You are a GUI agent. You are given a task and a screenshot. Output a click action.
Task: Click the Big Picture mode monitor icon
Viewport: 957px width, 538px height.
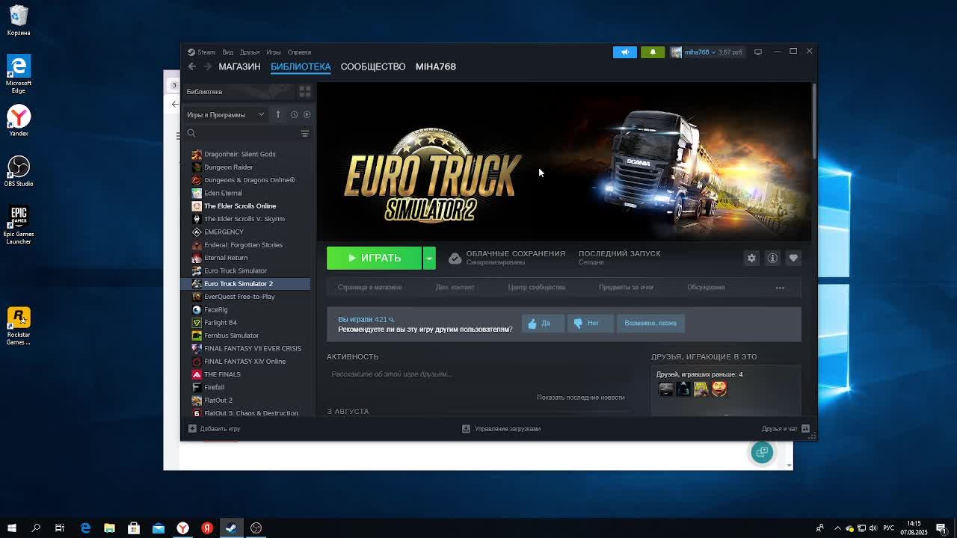pos(758,52)
